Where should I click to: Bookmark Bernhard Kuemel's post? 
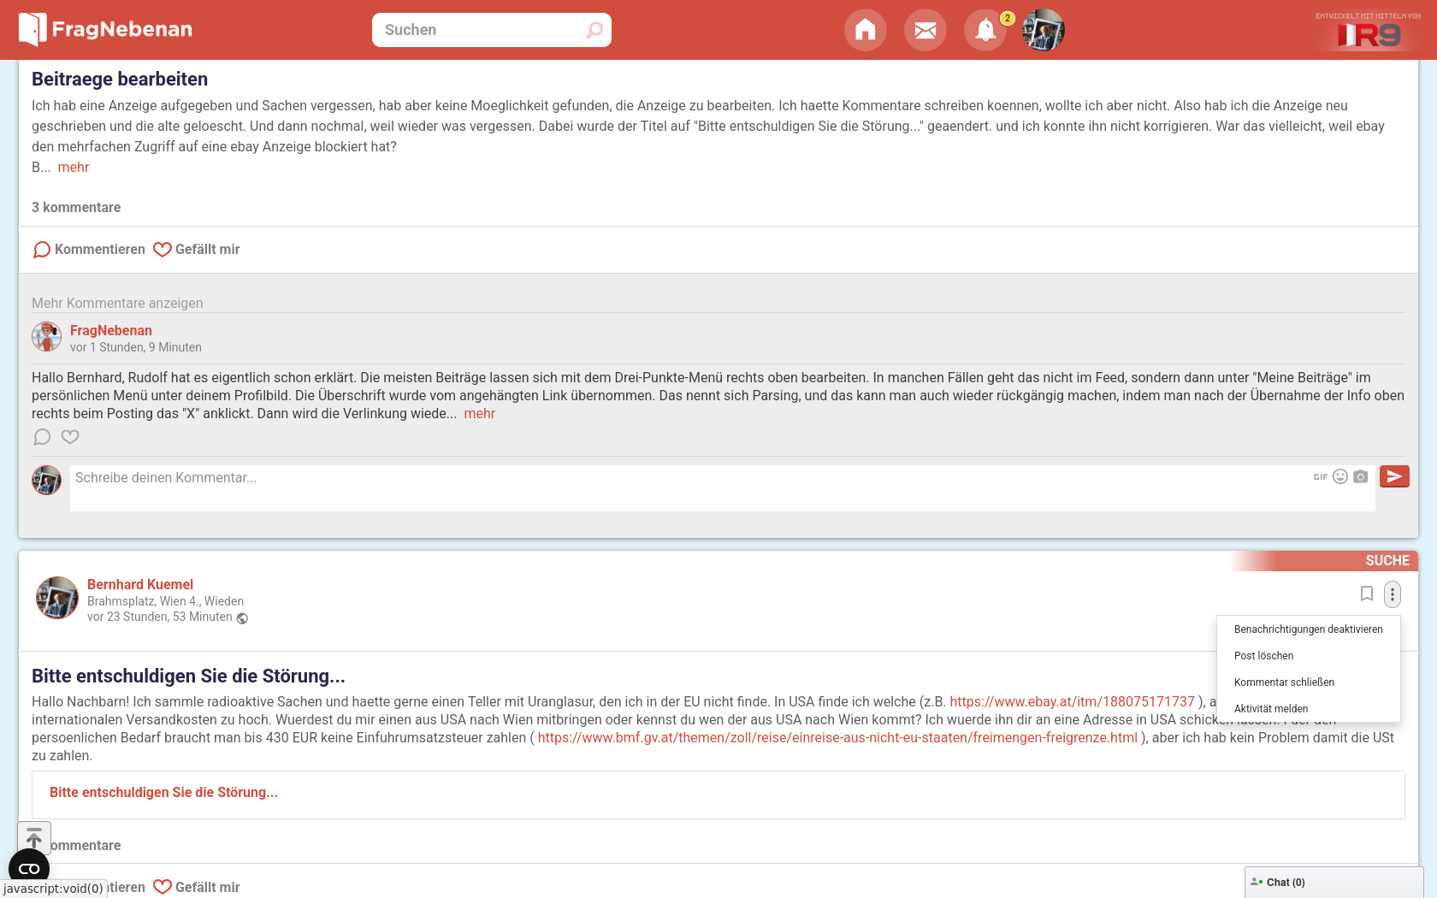[x=1366, y=594]
